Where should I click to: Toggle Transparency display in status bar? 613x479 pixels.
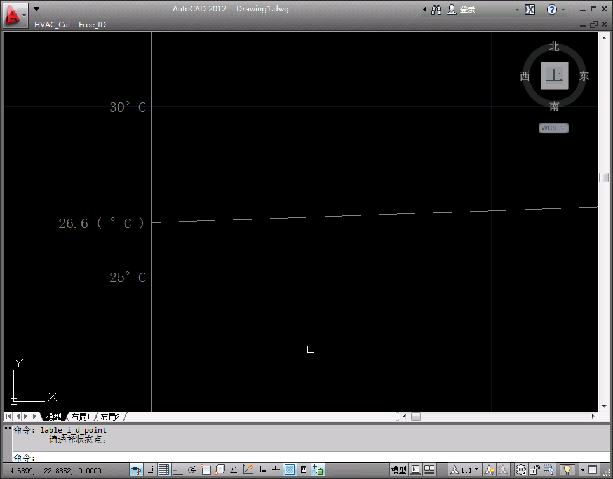coord(290,469)
